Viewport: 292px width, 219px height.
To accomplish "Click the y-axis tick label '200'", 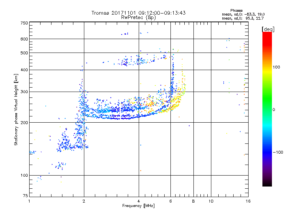I will click(x=24, y=123).
